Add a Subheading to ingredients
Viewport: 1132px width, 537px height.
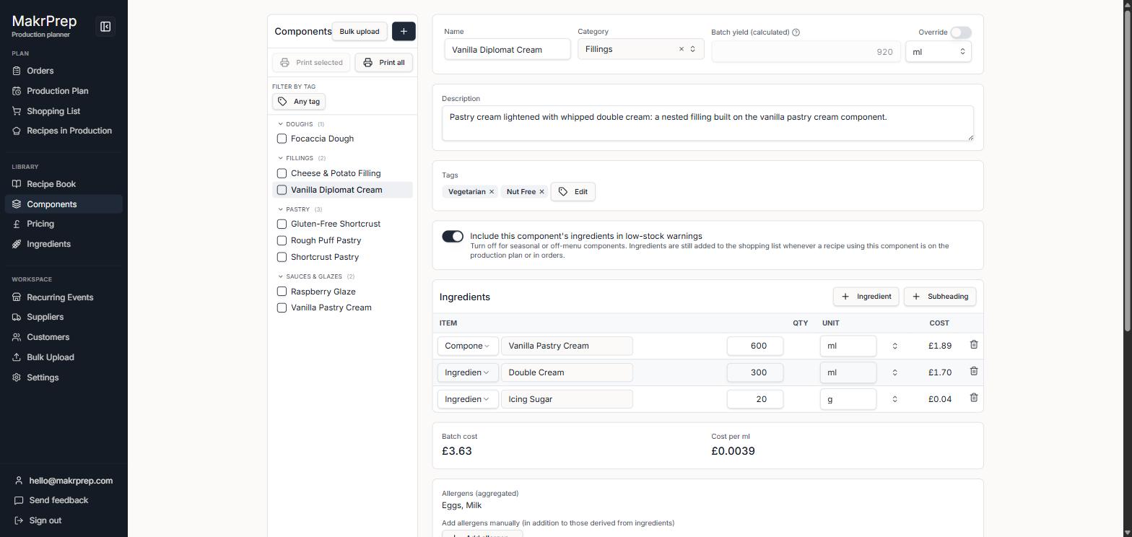(940, 297)
